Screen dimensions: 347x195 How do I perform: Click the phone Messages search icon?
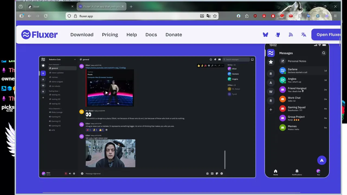(x=324, y=53)
